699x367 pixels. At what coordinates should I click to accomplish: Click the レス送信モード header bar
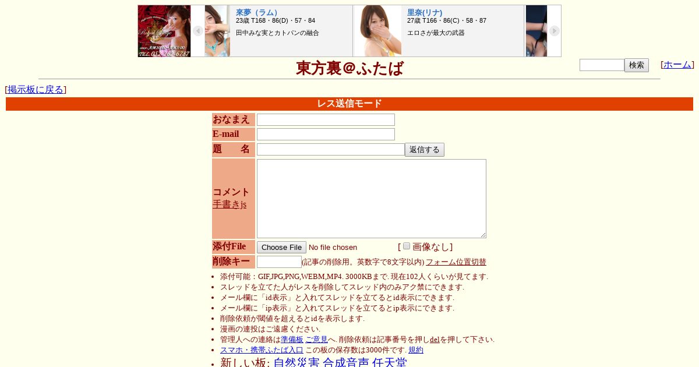click(349, 104)
